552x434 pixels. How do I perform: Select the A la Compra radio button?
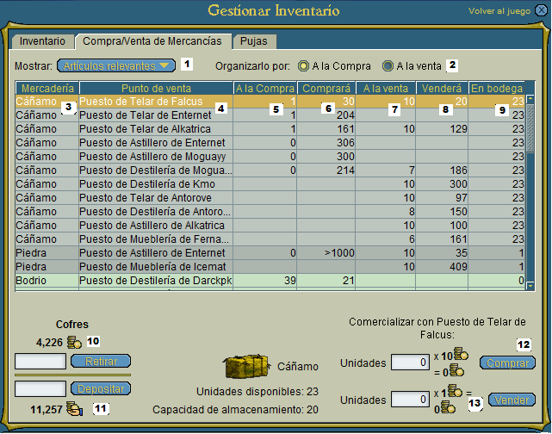tap(303, 65)
